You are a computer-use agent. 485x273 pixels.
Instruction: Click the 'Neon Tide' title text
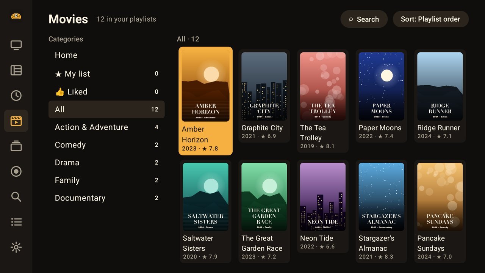pyautogui.click(x=317, y=238)
